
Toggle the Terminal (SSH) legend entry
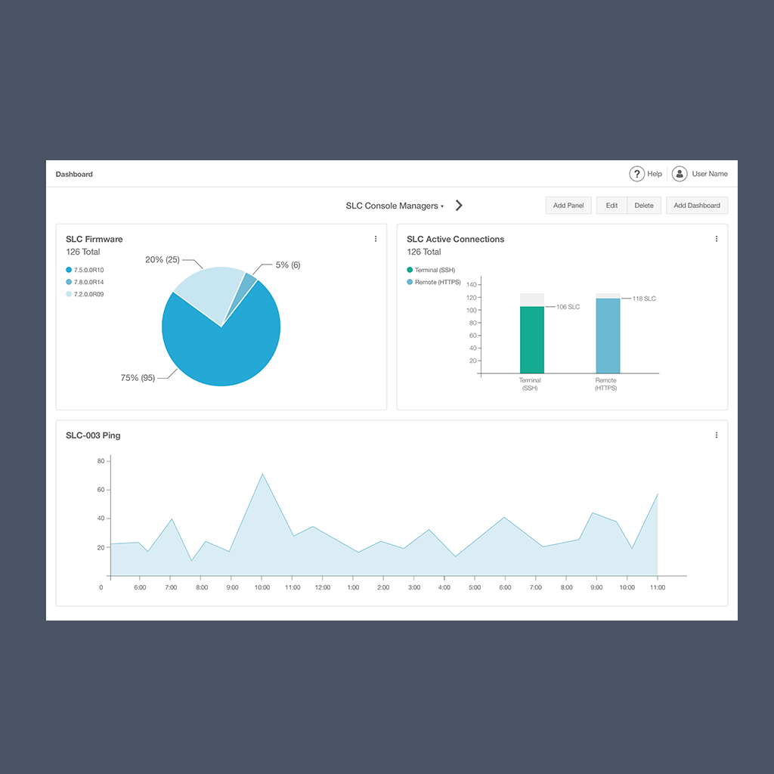[431, 270]
